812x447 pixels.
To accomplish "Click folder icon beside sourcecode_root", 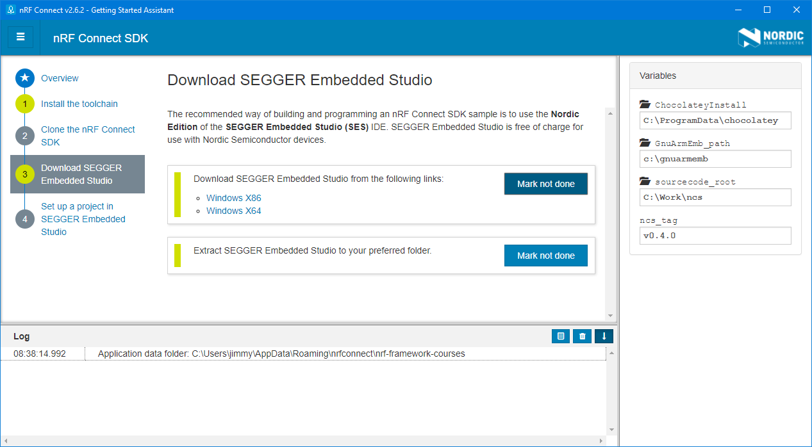I will click(645, 182).
